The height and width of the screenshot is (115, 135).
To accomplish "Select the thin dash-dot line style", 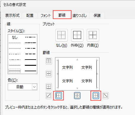I will click(15, 60).
